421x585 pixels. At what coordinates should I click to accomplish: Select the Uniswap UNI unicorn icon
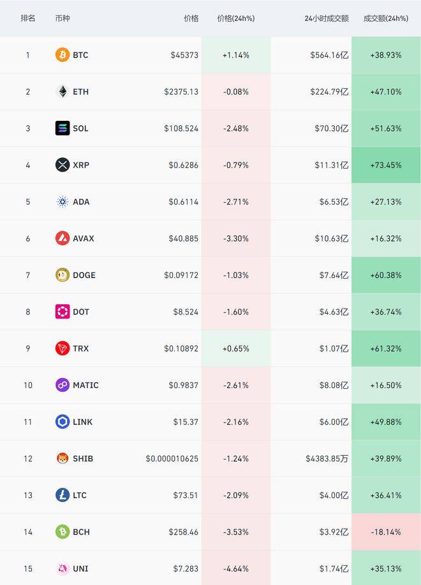(x=63, y=568)
